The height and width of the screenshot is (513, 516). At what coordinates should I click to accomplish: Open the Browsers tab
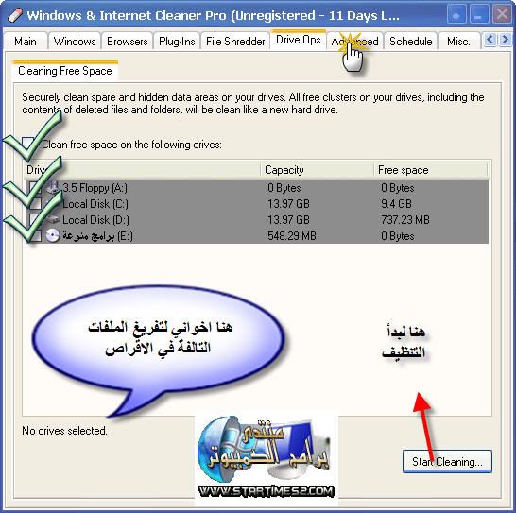tap(127, 42)
